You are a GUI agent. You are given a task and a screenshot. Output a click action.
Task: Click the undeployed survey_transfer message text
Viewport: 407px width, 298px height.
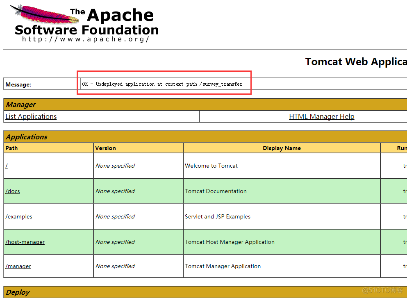click(x=162, y=84)
